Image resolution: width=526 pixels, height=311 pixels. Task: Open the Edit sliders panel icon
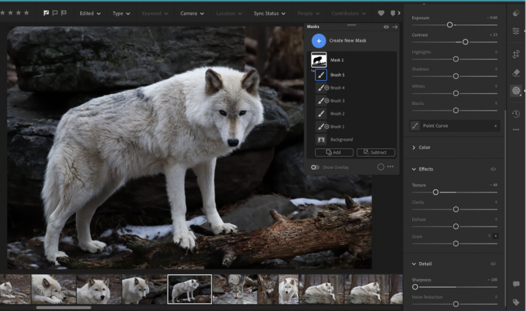(516, 31)
